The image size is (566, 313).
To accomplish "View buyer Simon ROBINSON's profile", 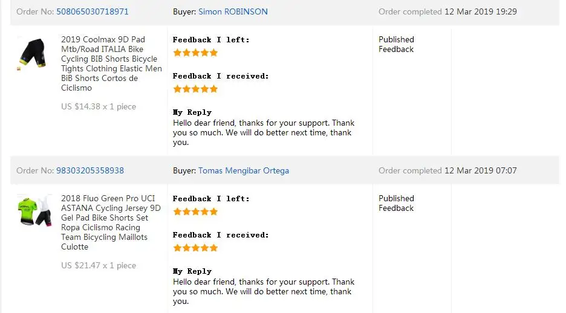I will click(x=233, y=11).
